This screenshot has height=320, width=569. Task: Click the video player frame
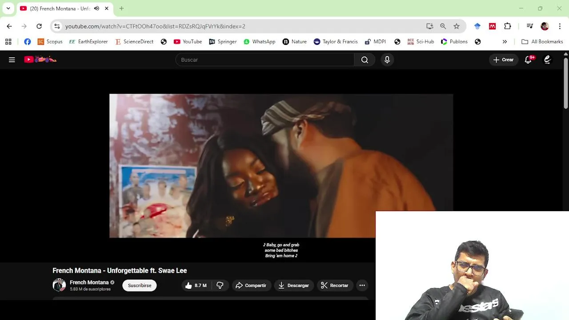point(281,165)
